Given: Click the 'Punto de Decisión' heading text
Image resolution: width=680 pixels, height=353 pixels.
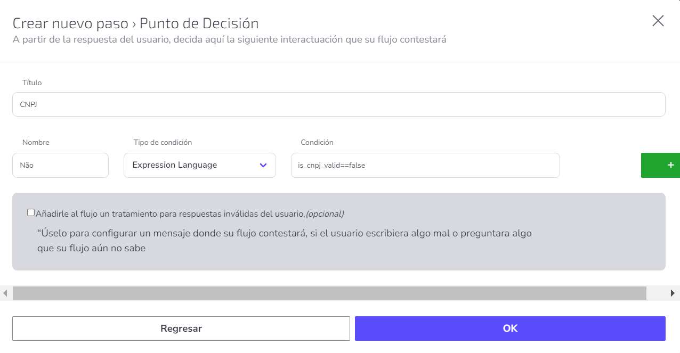Looking at the screenshot, I should tap(199, 23).
